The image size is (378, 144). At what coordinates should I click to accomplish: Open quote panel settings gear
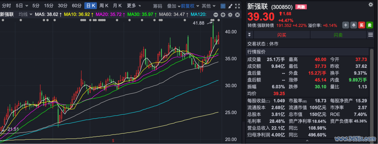click(x=371, y=4)
